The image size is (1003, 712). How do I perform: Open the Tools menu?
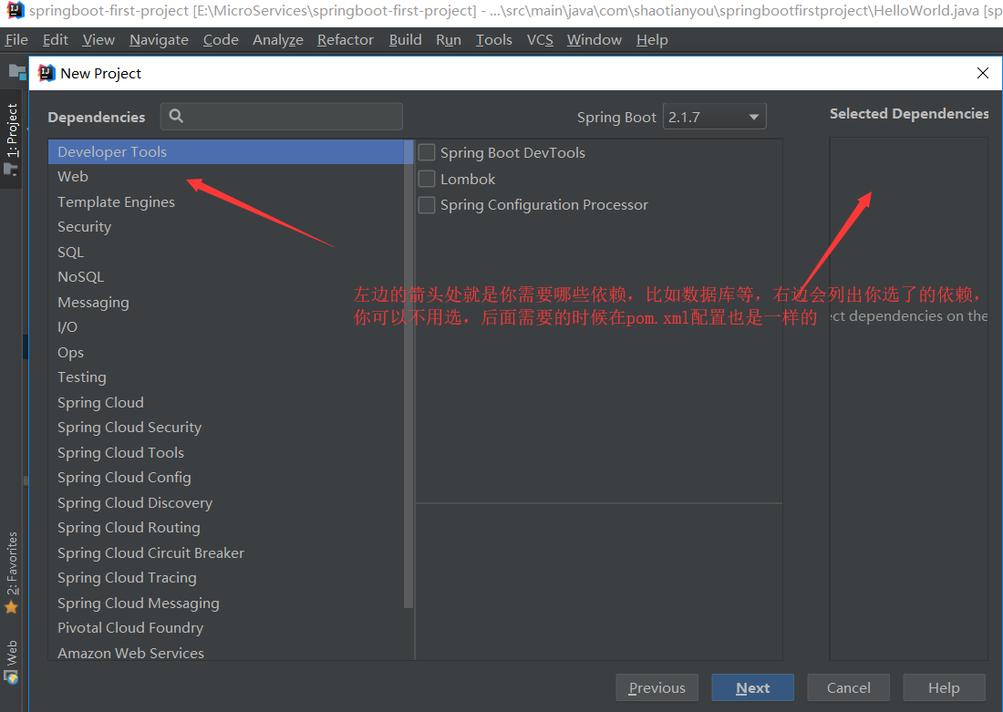click(x=494, y=40)
